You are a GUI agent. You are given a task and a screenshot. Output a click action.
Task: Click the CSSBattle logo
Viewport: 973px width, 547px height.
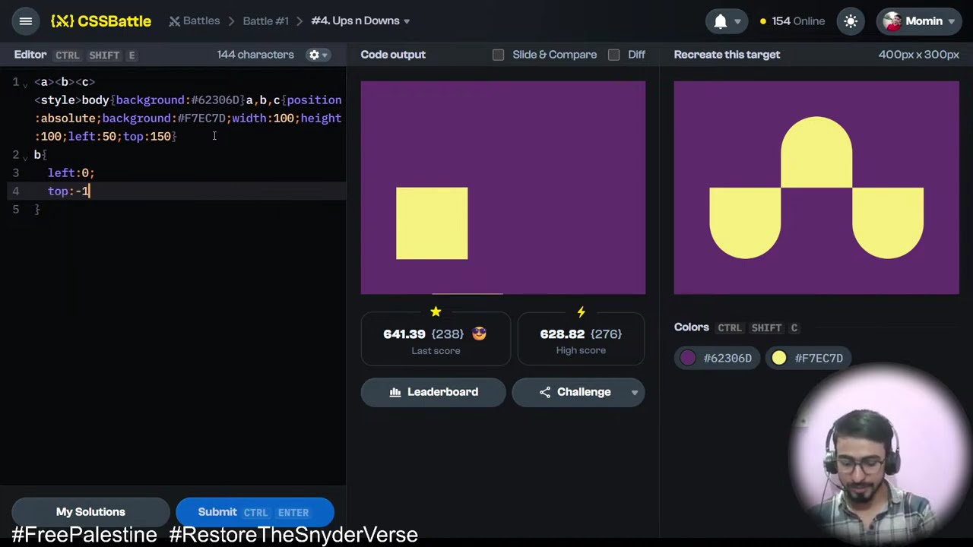click(x=101, y=21)
